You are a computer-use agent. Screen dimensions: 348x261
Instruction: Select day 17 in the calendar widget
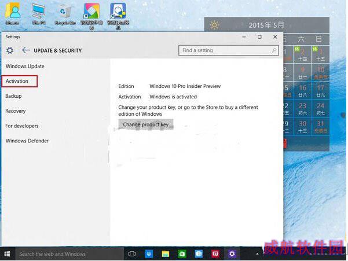pyautogui.click(x=320, y=90)
